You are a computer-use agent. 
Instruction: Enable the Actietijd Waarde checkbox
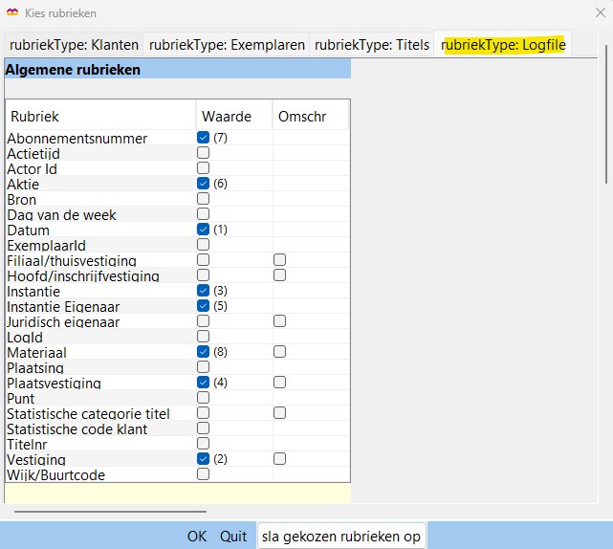point(203,153)
